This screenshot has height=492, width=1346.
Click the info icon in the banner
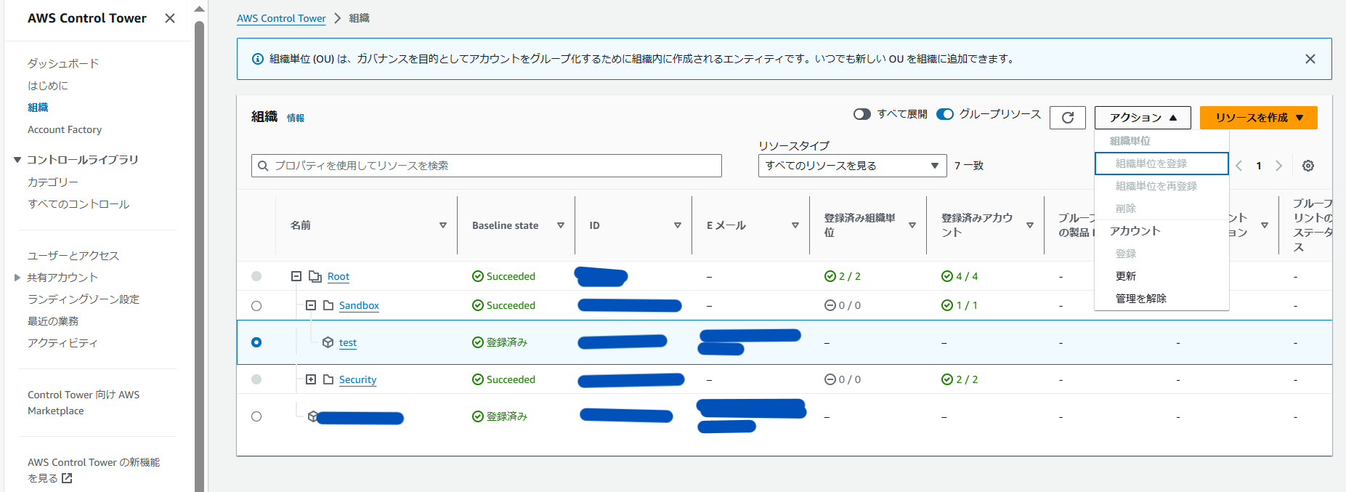257,59
